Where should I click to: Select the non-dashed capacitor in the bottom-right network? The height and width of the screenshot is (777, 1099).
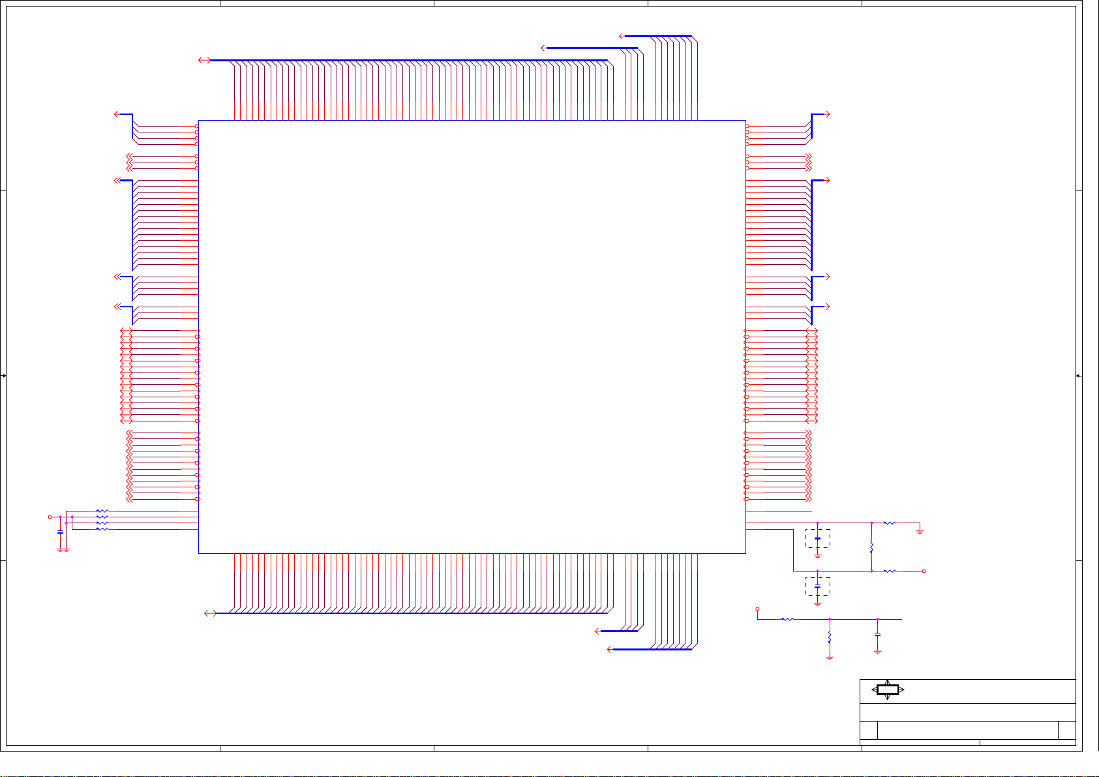point(878,634)
